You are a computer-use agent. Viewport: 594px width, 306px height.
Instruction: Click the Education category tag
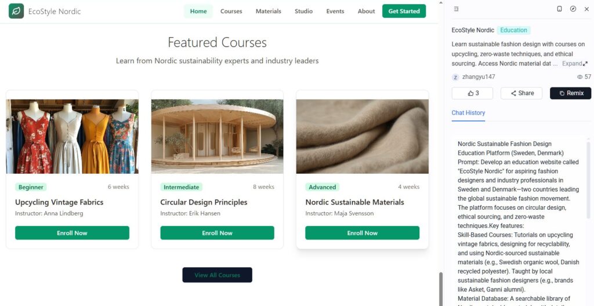coord(514,30)
